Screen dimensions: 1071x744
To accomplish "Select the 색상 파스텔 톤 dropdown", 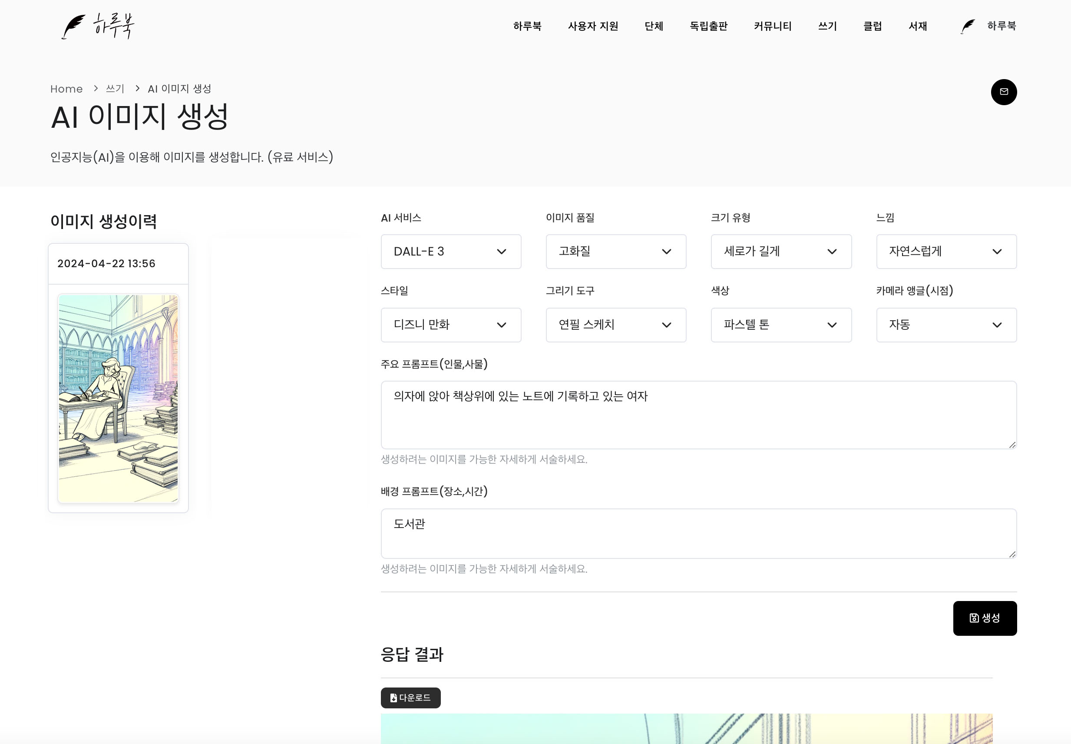I will pos(781,325).
